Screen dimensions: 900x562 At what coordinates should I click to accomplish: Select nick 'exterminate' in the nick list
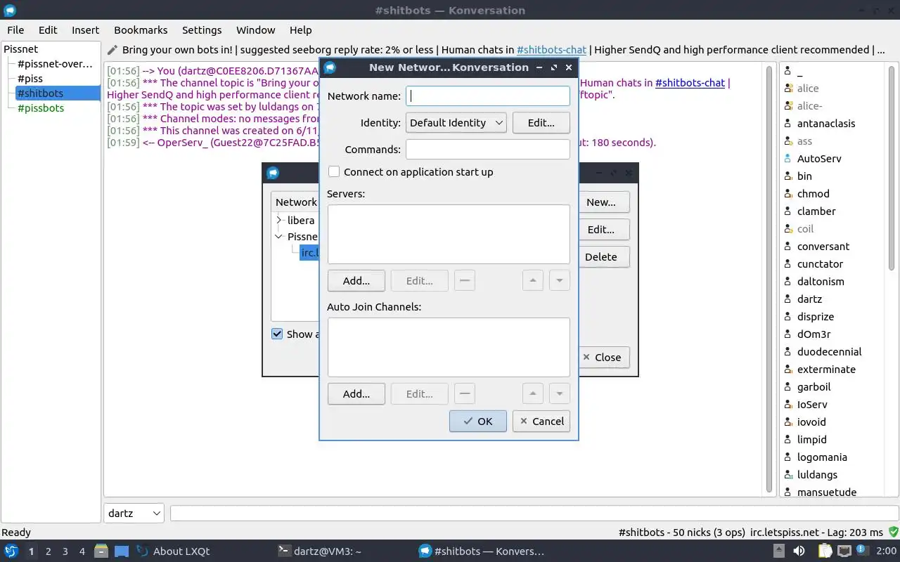(x=826, y=370)
